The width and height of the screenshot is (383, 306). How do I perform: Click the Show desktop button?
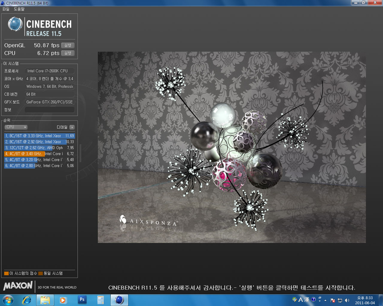click(381, 300)
